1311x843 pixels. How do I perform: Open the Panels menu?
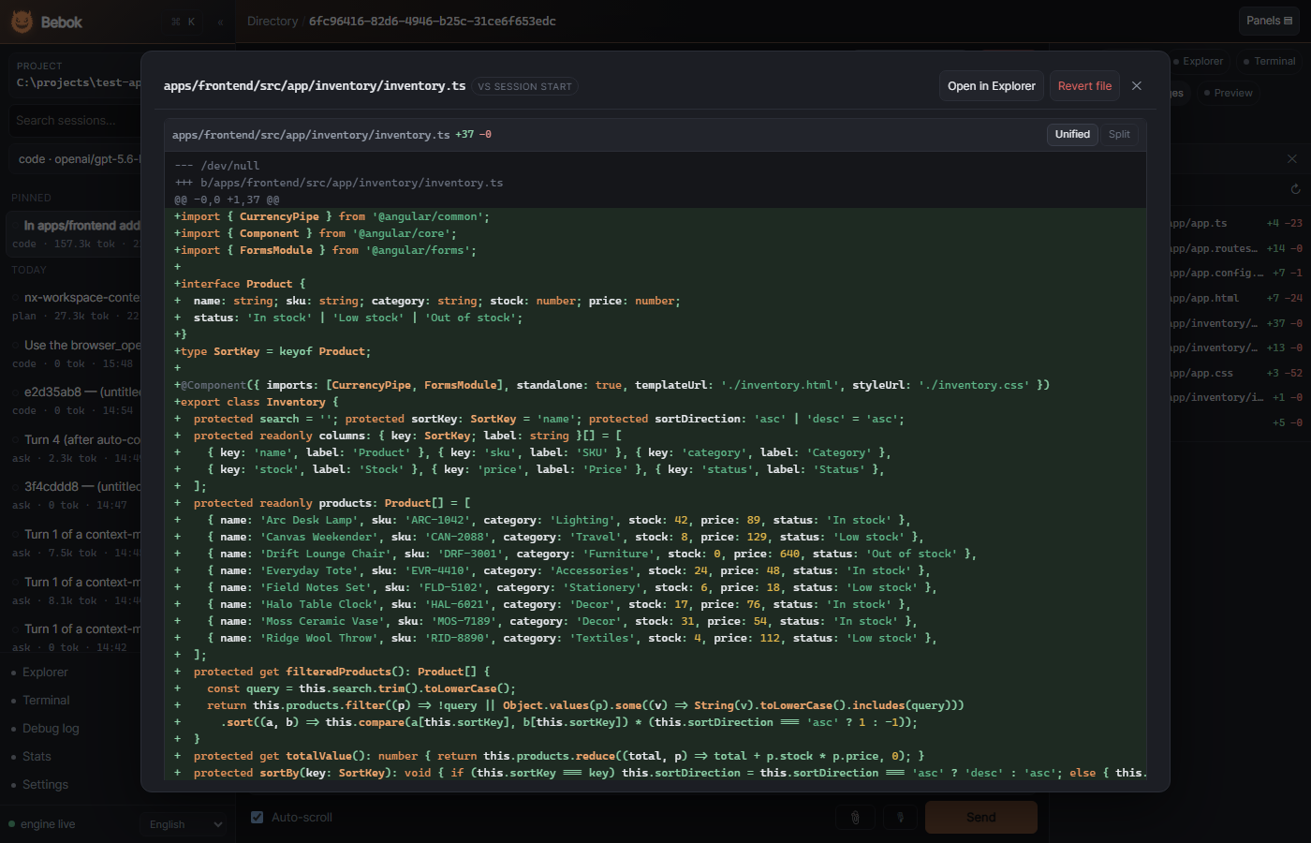click(x=1269, y=21)
